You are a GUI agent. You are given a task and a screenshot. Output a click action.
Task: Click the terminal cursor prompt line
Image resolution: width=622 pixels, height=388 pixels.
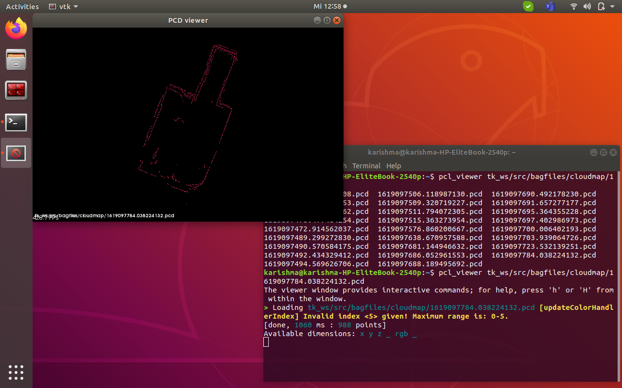(x=266, y=342)
